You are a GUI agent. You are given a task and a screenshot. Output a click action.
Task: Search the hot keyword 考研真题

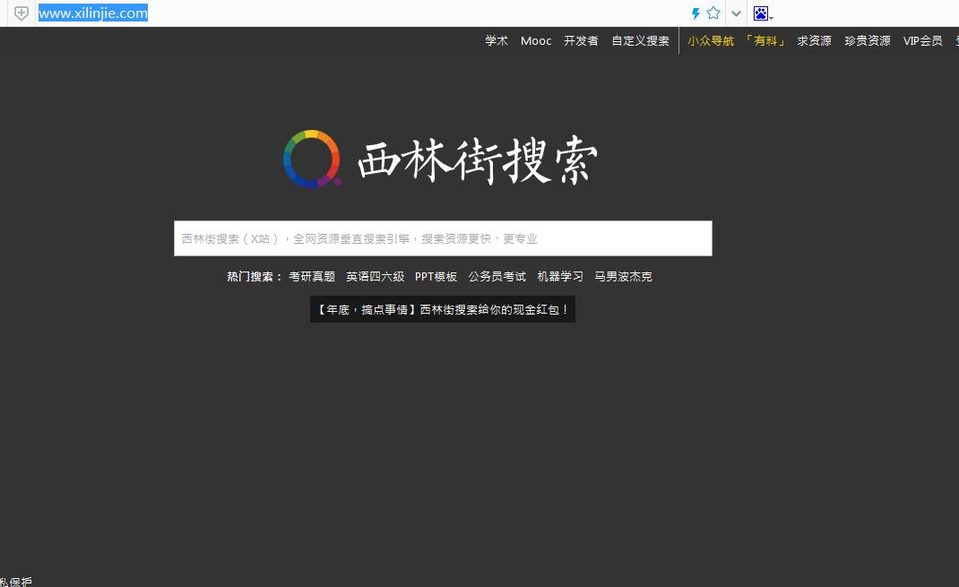311,276
